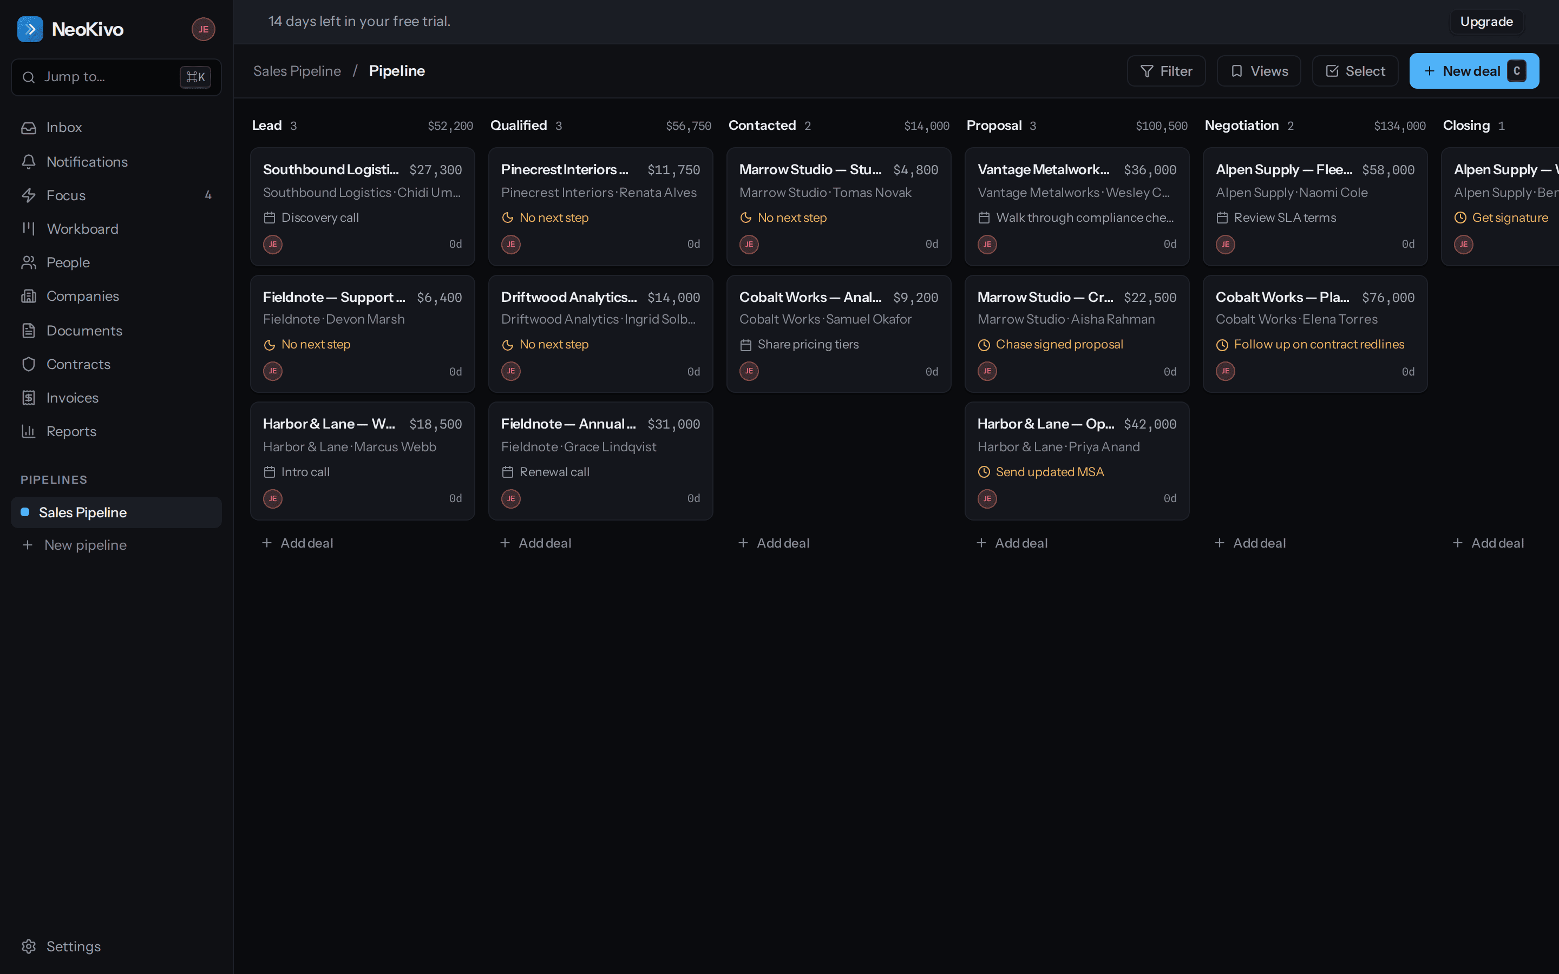Click the Discovery call calendar icon
Viewport: 1559px width, 974px height.
pos(269,218)
